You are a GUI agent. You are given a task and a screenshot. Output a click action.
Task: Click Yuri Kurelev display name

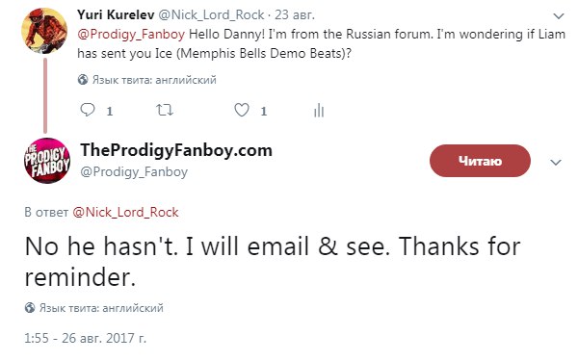(x=116, y=14)
